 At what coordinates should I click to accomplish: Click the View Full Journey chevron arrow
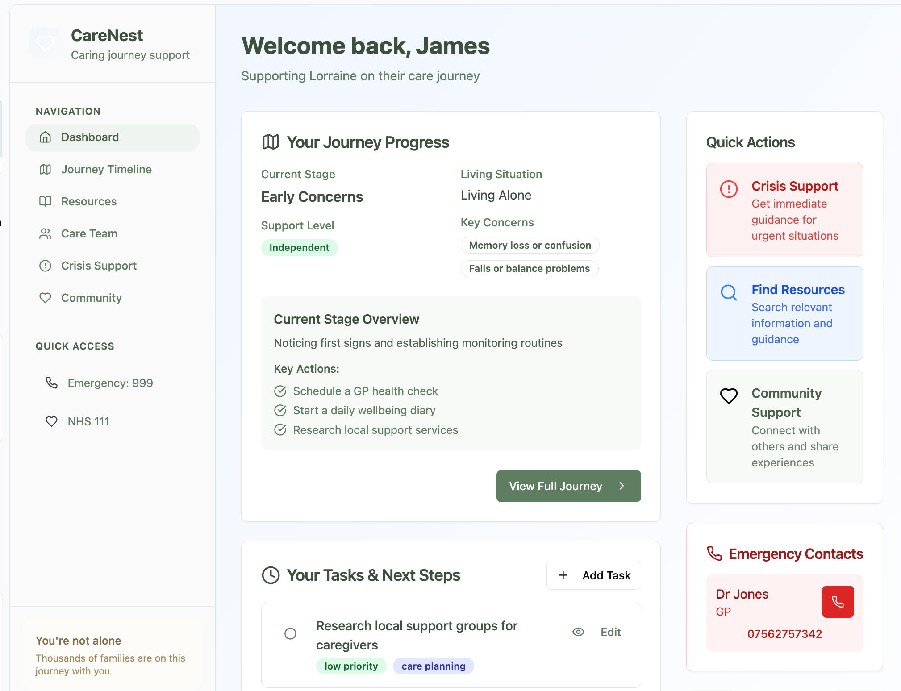click(x=622, y=486)
